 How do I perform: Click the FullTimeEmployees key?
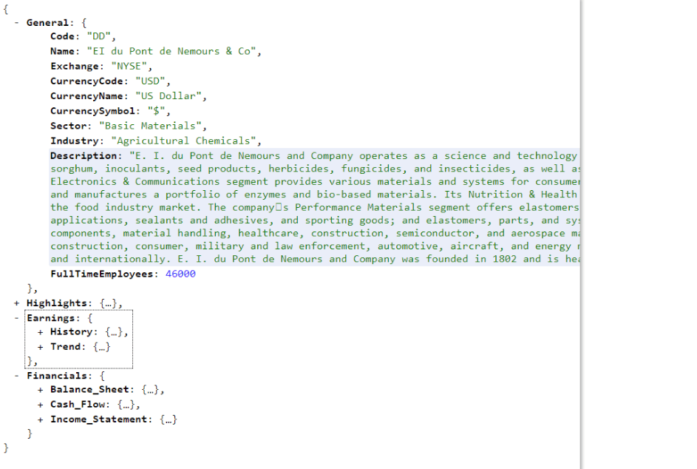pos(102,274)
